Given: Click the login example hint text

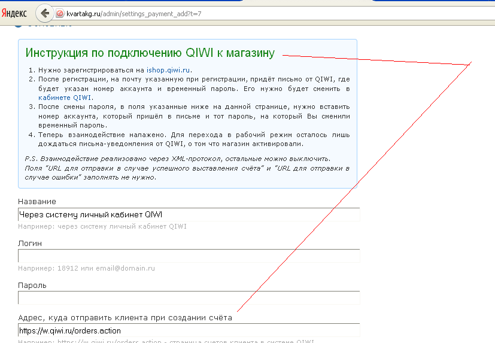Looking at the screenshot, I should pos(86,268).
